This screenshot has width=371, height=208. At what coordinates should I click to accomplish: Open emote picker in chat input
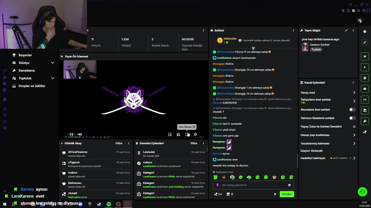289,185
